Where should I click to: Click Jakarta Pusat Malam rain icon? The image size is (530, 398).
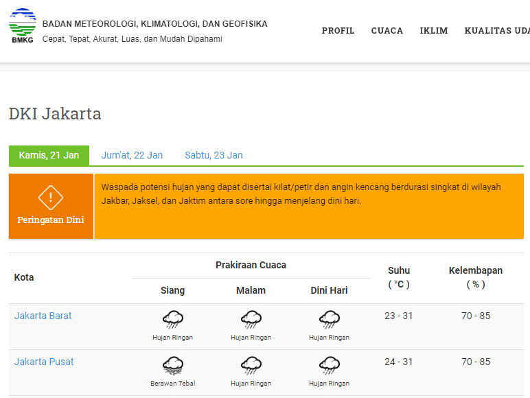(251, 365)
